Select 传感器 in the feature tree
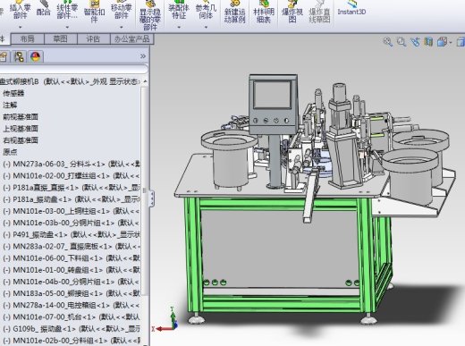 coord(13,93)
